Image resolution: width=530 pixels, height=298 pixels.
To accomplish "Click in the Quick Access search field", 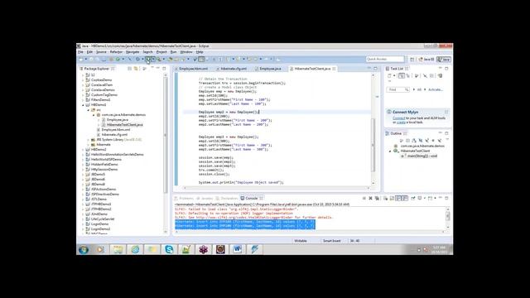I will [385, 59].
